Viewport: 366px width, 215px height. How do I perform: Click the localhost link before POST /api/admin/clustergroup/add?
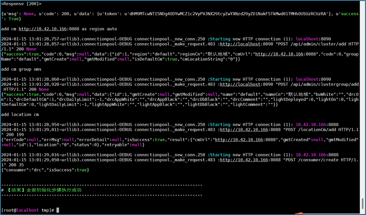(240, 84)
